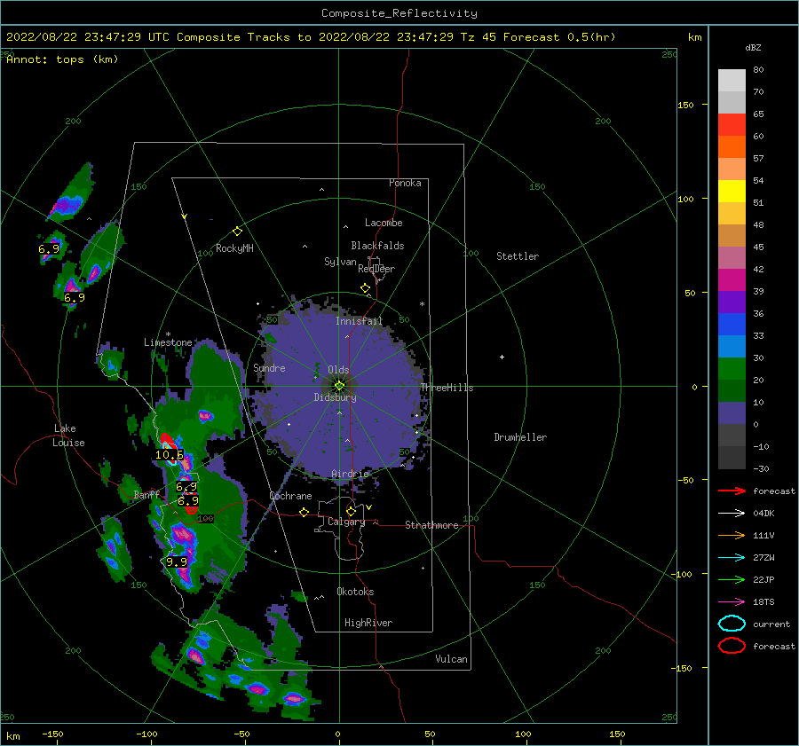
Task: Pick the 0 dBZ slate-purple swatch
Action: click(x=732, y=413)
